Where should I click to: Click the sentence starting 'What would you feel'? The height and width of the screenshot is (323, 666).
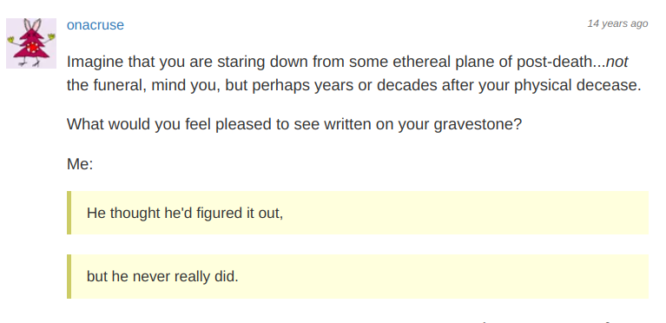point(294,124)
